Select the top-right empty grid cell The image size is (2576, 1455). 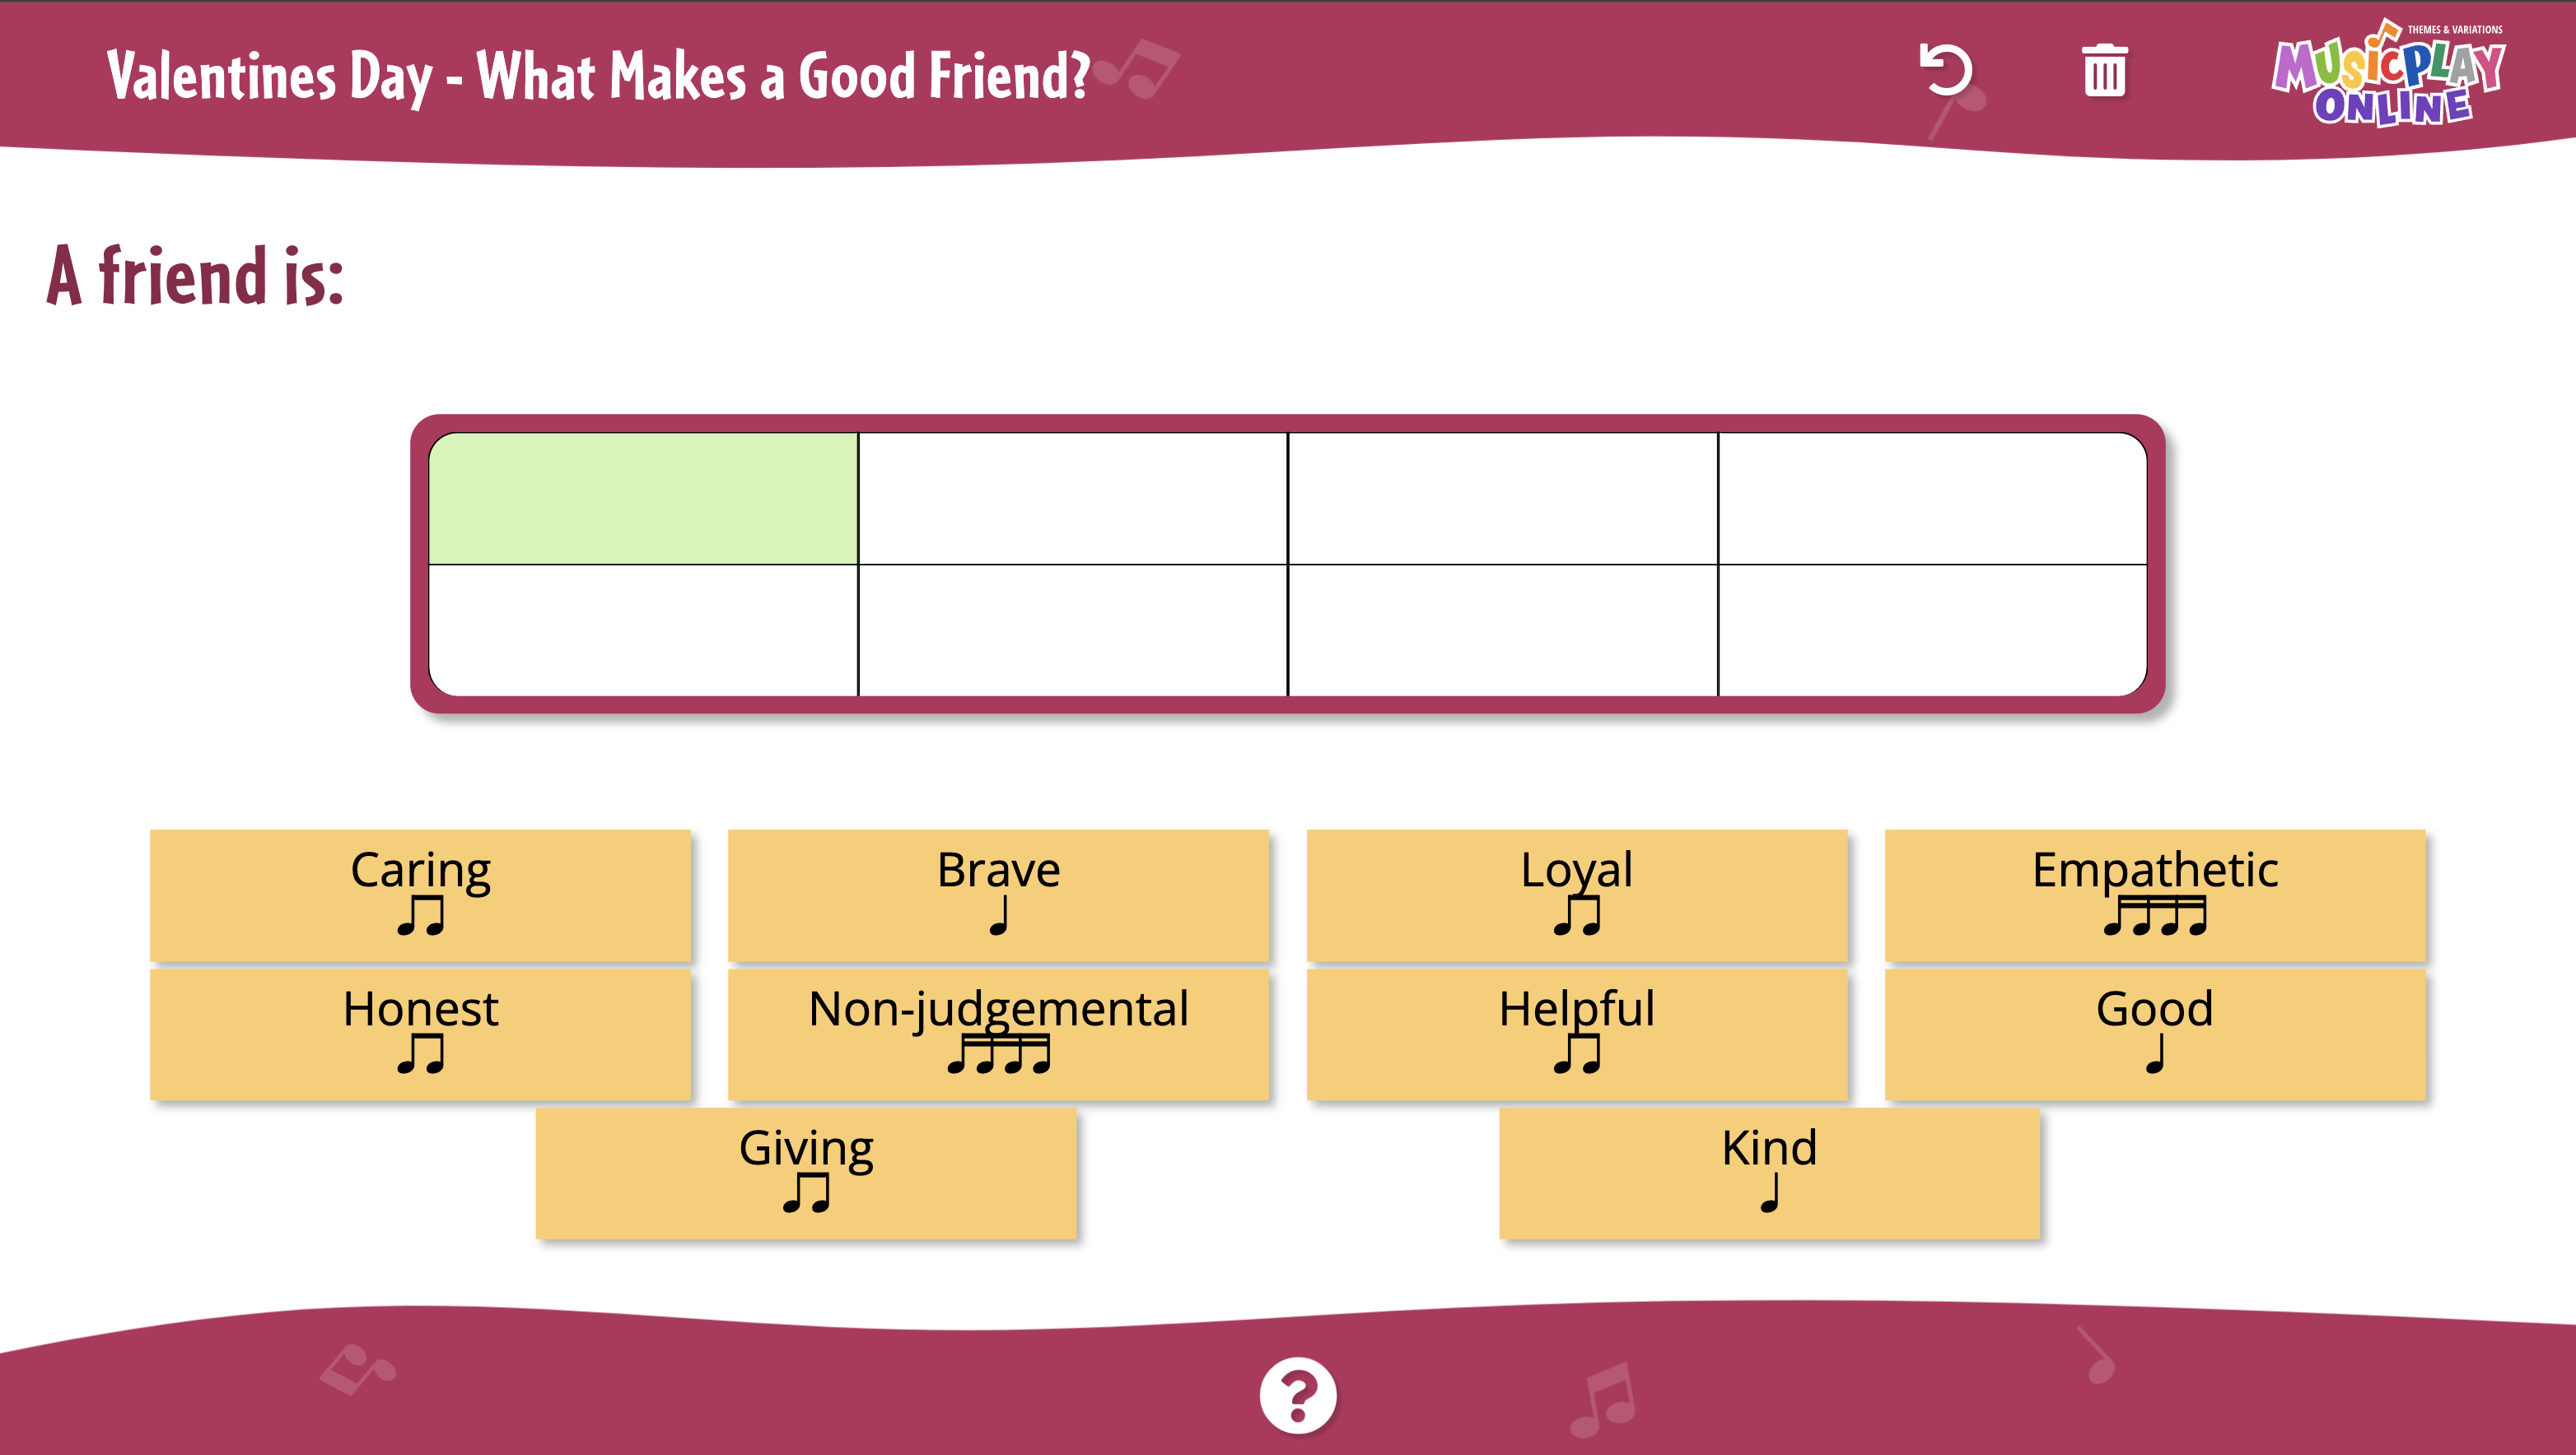coord(1932,498)
